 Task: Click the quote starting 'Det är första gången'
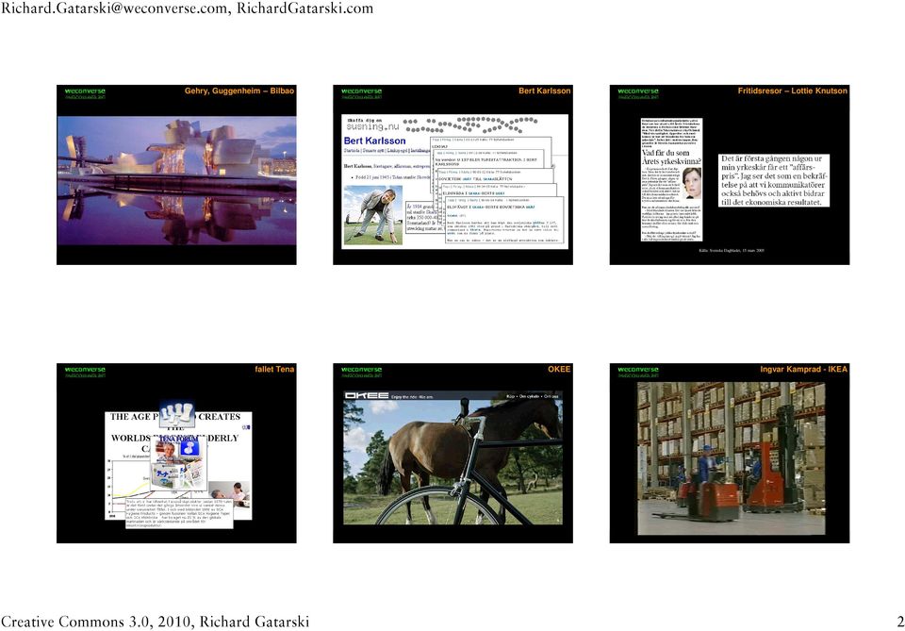(x=774, y=180)
